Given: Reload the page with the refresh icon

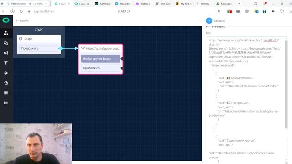Looking at the screenshot, I should [21, 11].
